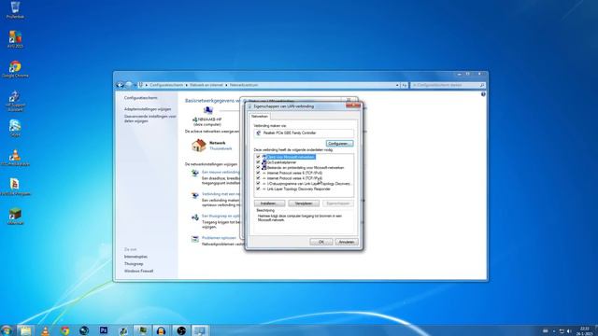
Task: Click the Problemen oplossen link
Action: click(x=219, y=238)
